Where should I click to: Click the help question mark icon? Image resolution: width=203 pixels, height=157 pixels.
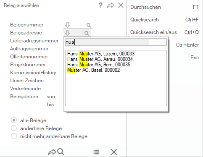(x=100, y=5)
